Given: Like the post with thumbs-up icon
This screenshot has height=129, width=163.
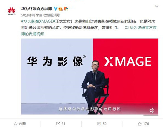Looking at the screenshot, I should point(140,124).
